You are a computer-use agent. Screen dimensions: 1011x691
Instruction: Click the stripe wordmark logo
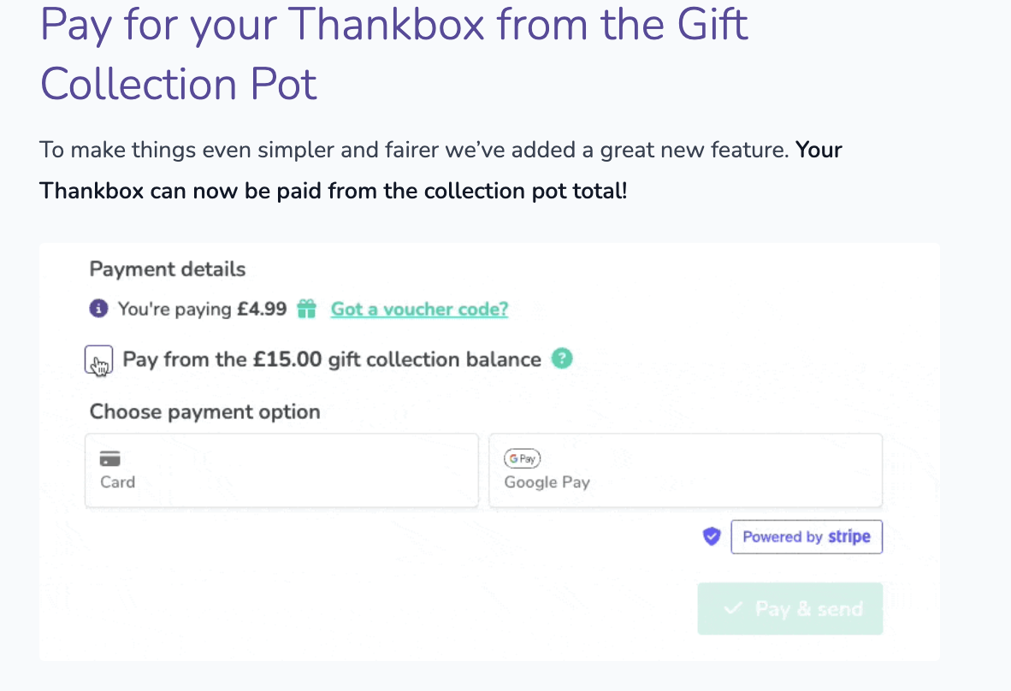pos(849,537)
